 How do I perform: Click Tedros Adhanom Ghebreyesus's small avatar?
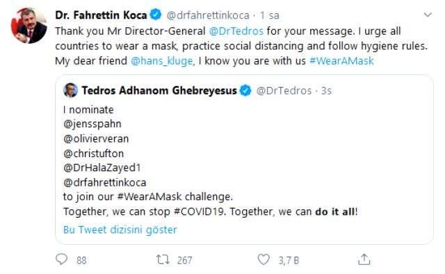point(70,90)
